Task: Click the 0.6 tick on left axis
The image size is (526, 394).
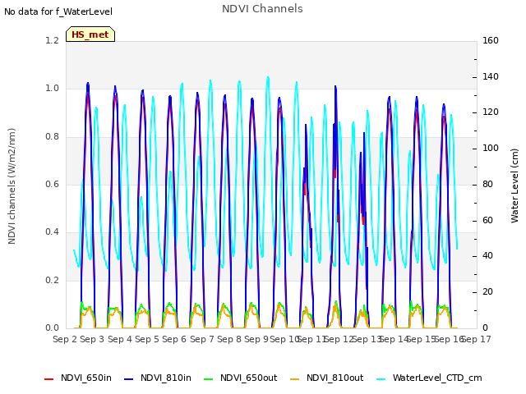Action: click(x=52, y=184)
